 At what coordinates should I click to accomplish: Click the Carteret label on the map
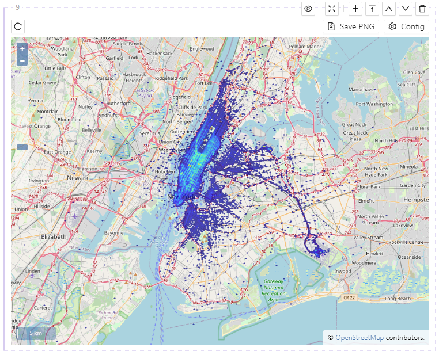point(43,308)
